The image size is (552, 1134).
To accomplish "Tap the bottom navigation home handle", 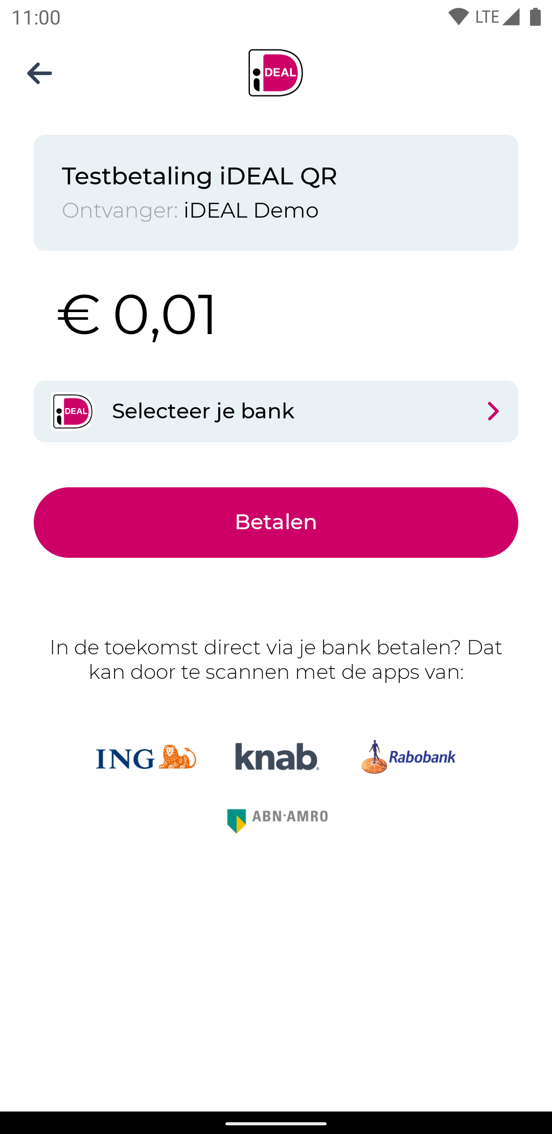I will [x=276, y=1123].
